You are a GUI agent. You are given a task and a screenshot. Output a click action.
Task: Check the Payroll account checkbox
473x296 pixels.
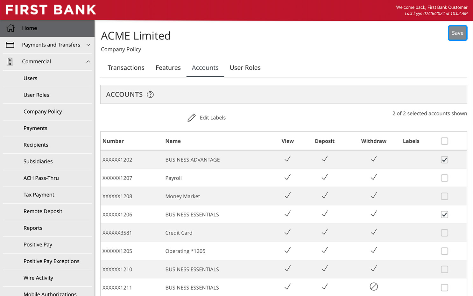pyautogui.click(x=444, y=178)
